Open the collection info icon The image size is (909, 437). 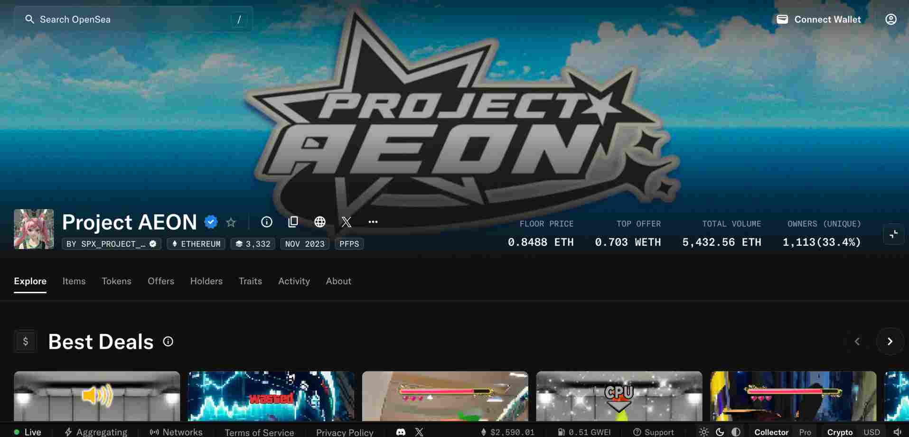(267, 222)
